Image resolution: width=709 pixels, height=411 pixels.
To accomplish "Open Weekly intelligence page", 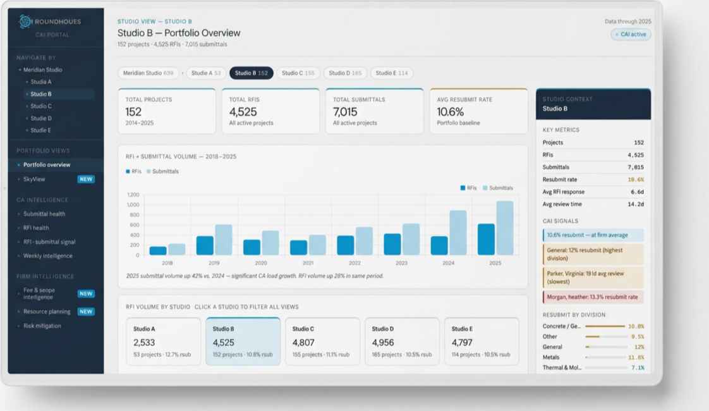I will (x=48, y=255).
